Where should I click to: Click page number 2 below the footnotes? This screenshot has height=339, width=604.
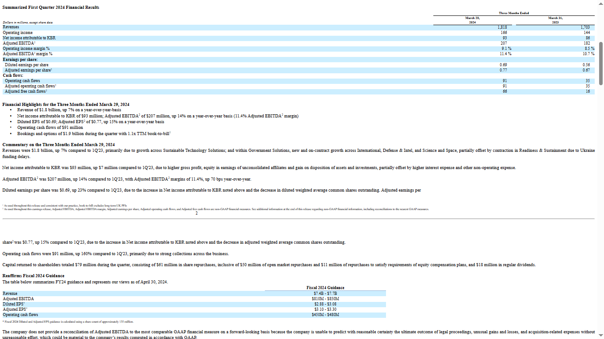click(196, 213)
